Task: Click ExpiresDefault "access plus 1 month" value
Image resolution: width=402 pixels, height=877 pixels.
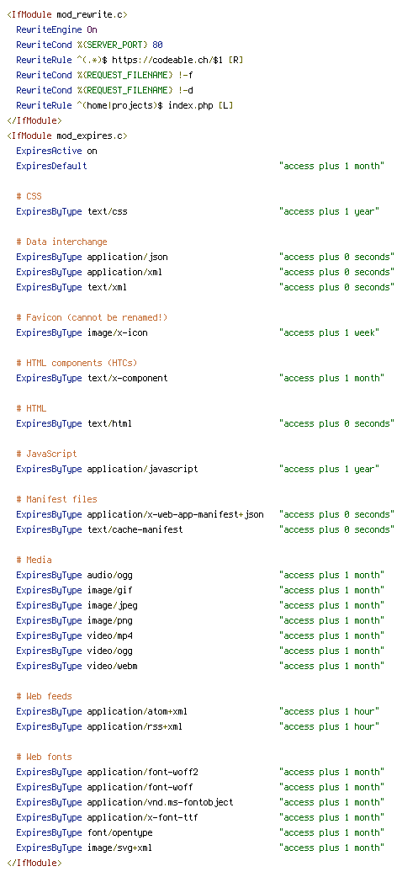Action: 332,166
